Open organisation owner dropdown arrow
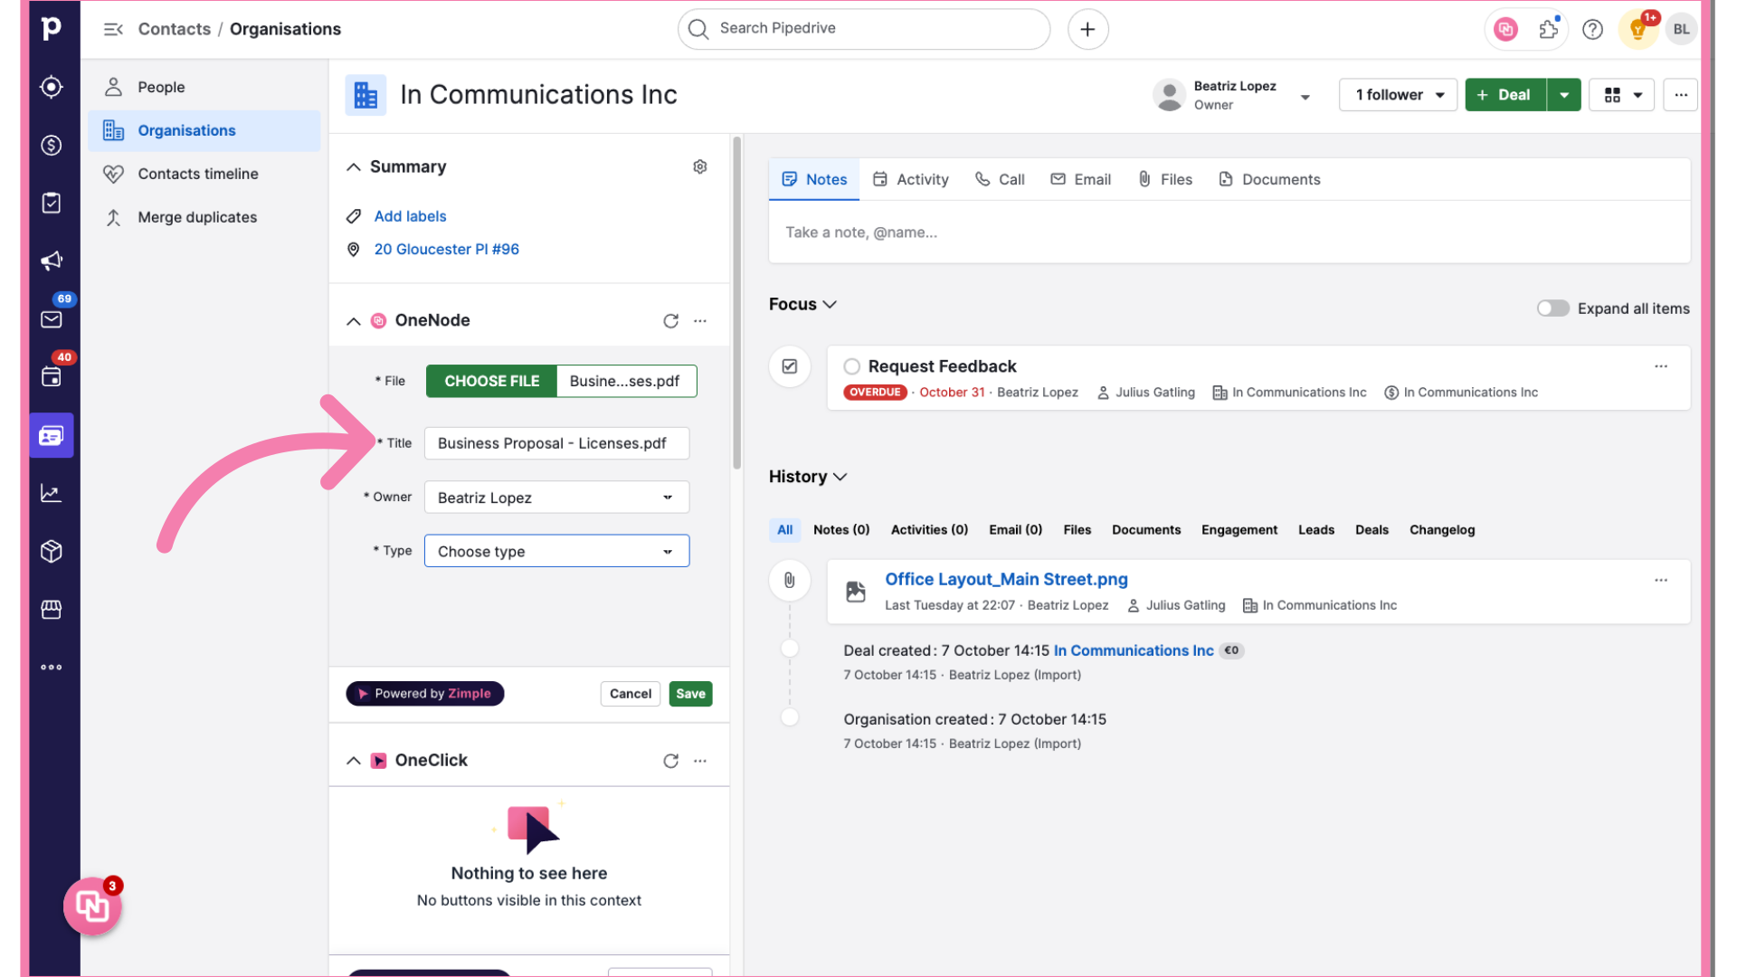Viewport: 1737px width, 977px height. coord(1305,97)
